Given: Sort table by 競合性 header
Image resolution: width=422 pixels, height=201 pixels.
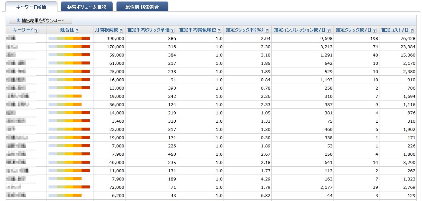Looking at the screenshot, I should point(67,30).
